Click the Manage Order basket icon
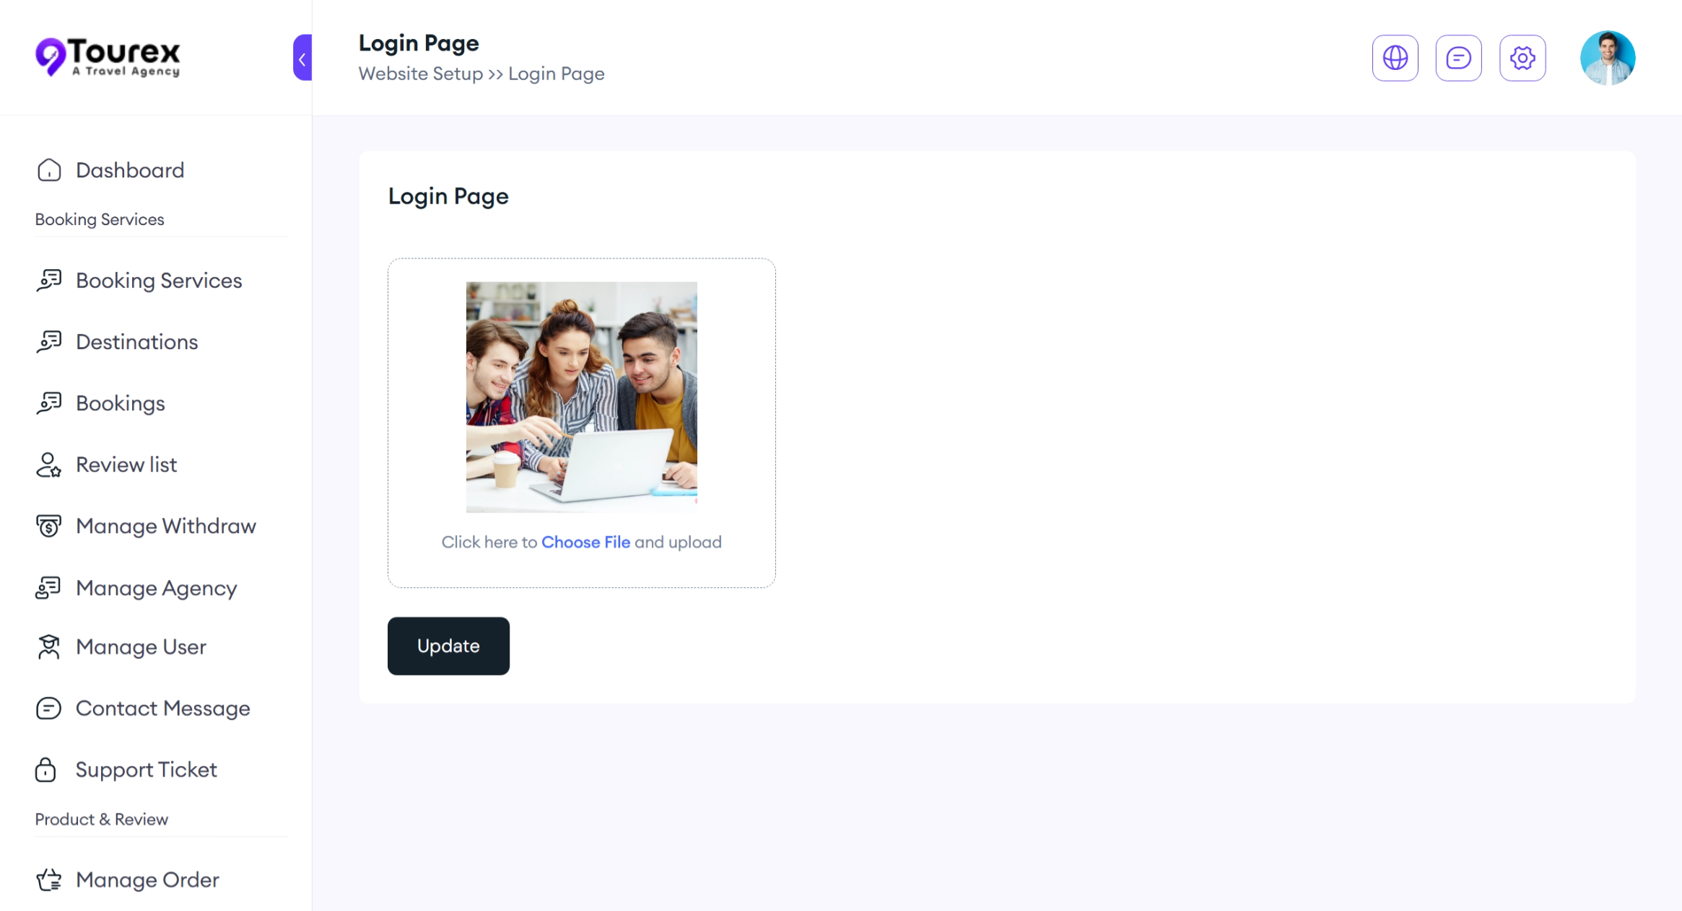The image size is (1682, 911). (x=49, y=880)
